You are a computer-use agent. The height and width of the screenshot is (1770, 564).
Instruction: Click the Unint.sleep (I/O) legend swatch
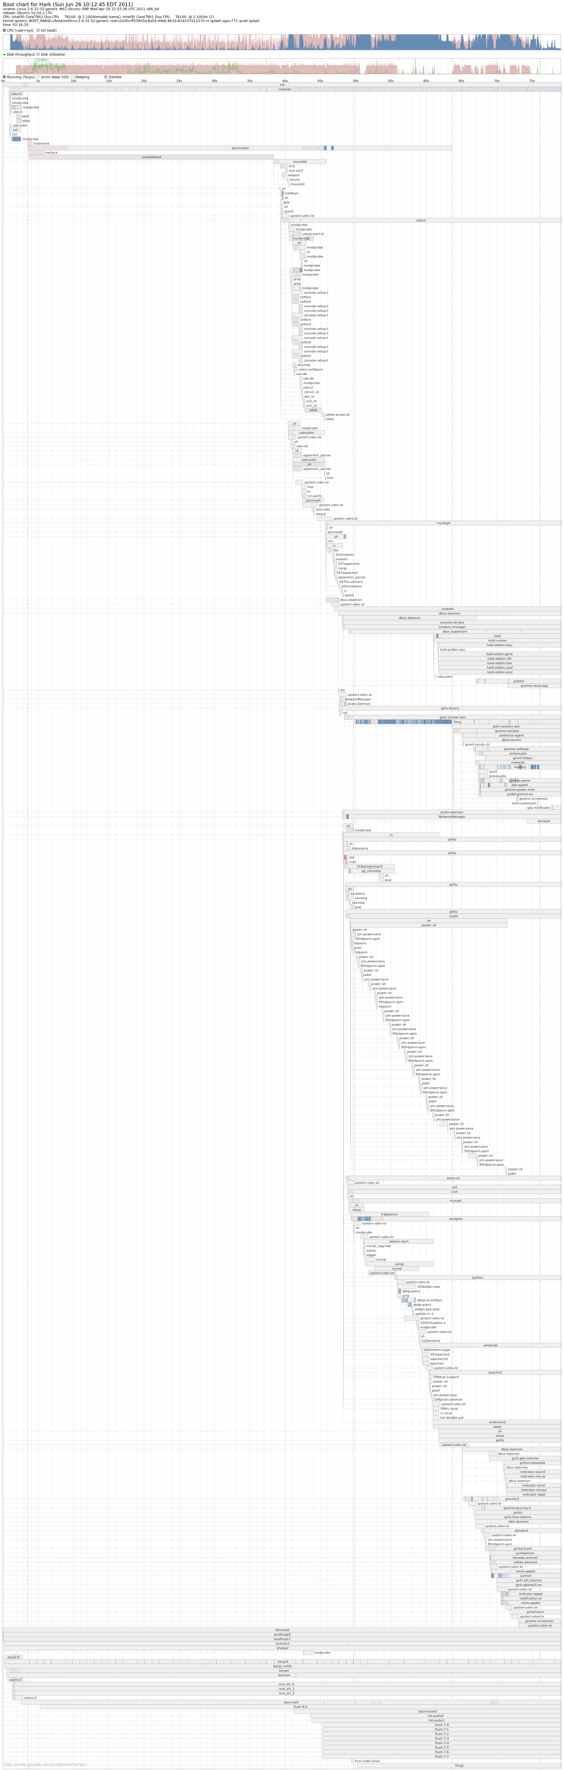[x=38, y=77]
